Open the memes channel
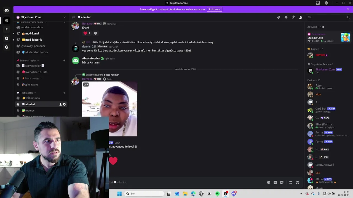Screen dimensions: 353x198 coord(41,111)
